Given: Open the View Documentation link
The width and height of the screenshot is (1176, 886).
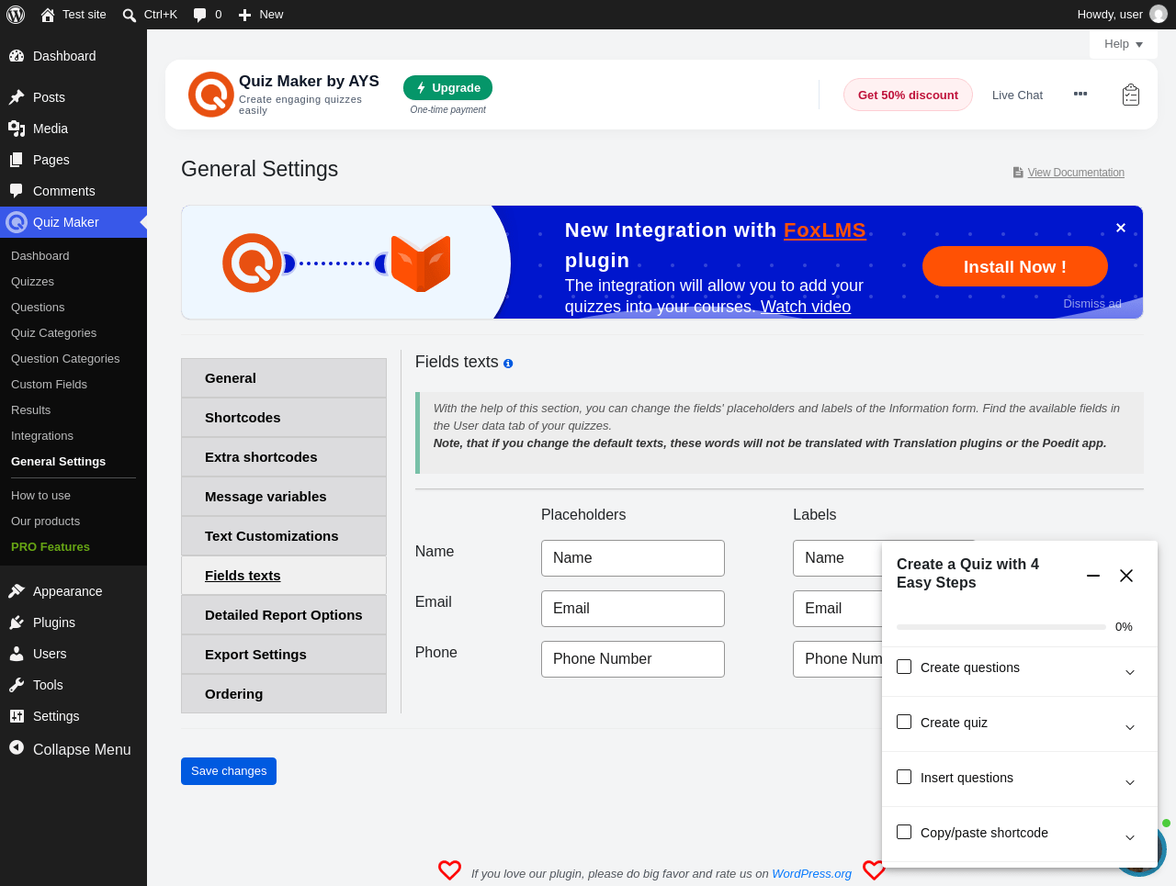Looking at the screenshot, I should 1076,173.
